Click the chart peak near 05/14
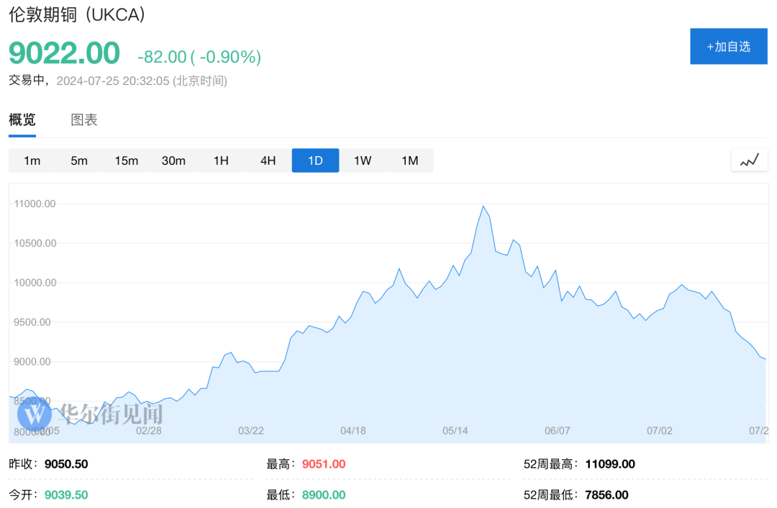The height and width of the screenshot is (508, 777). click(x=483, y=207)
